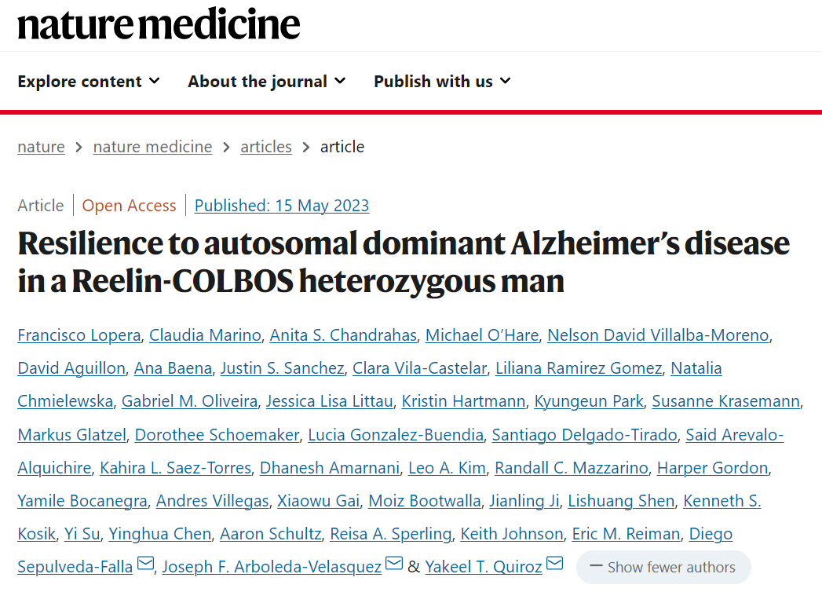Open author Susanne Krasemann's info

click(x=726, y=401)
